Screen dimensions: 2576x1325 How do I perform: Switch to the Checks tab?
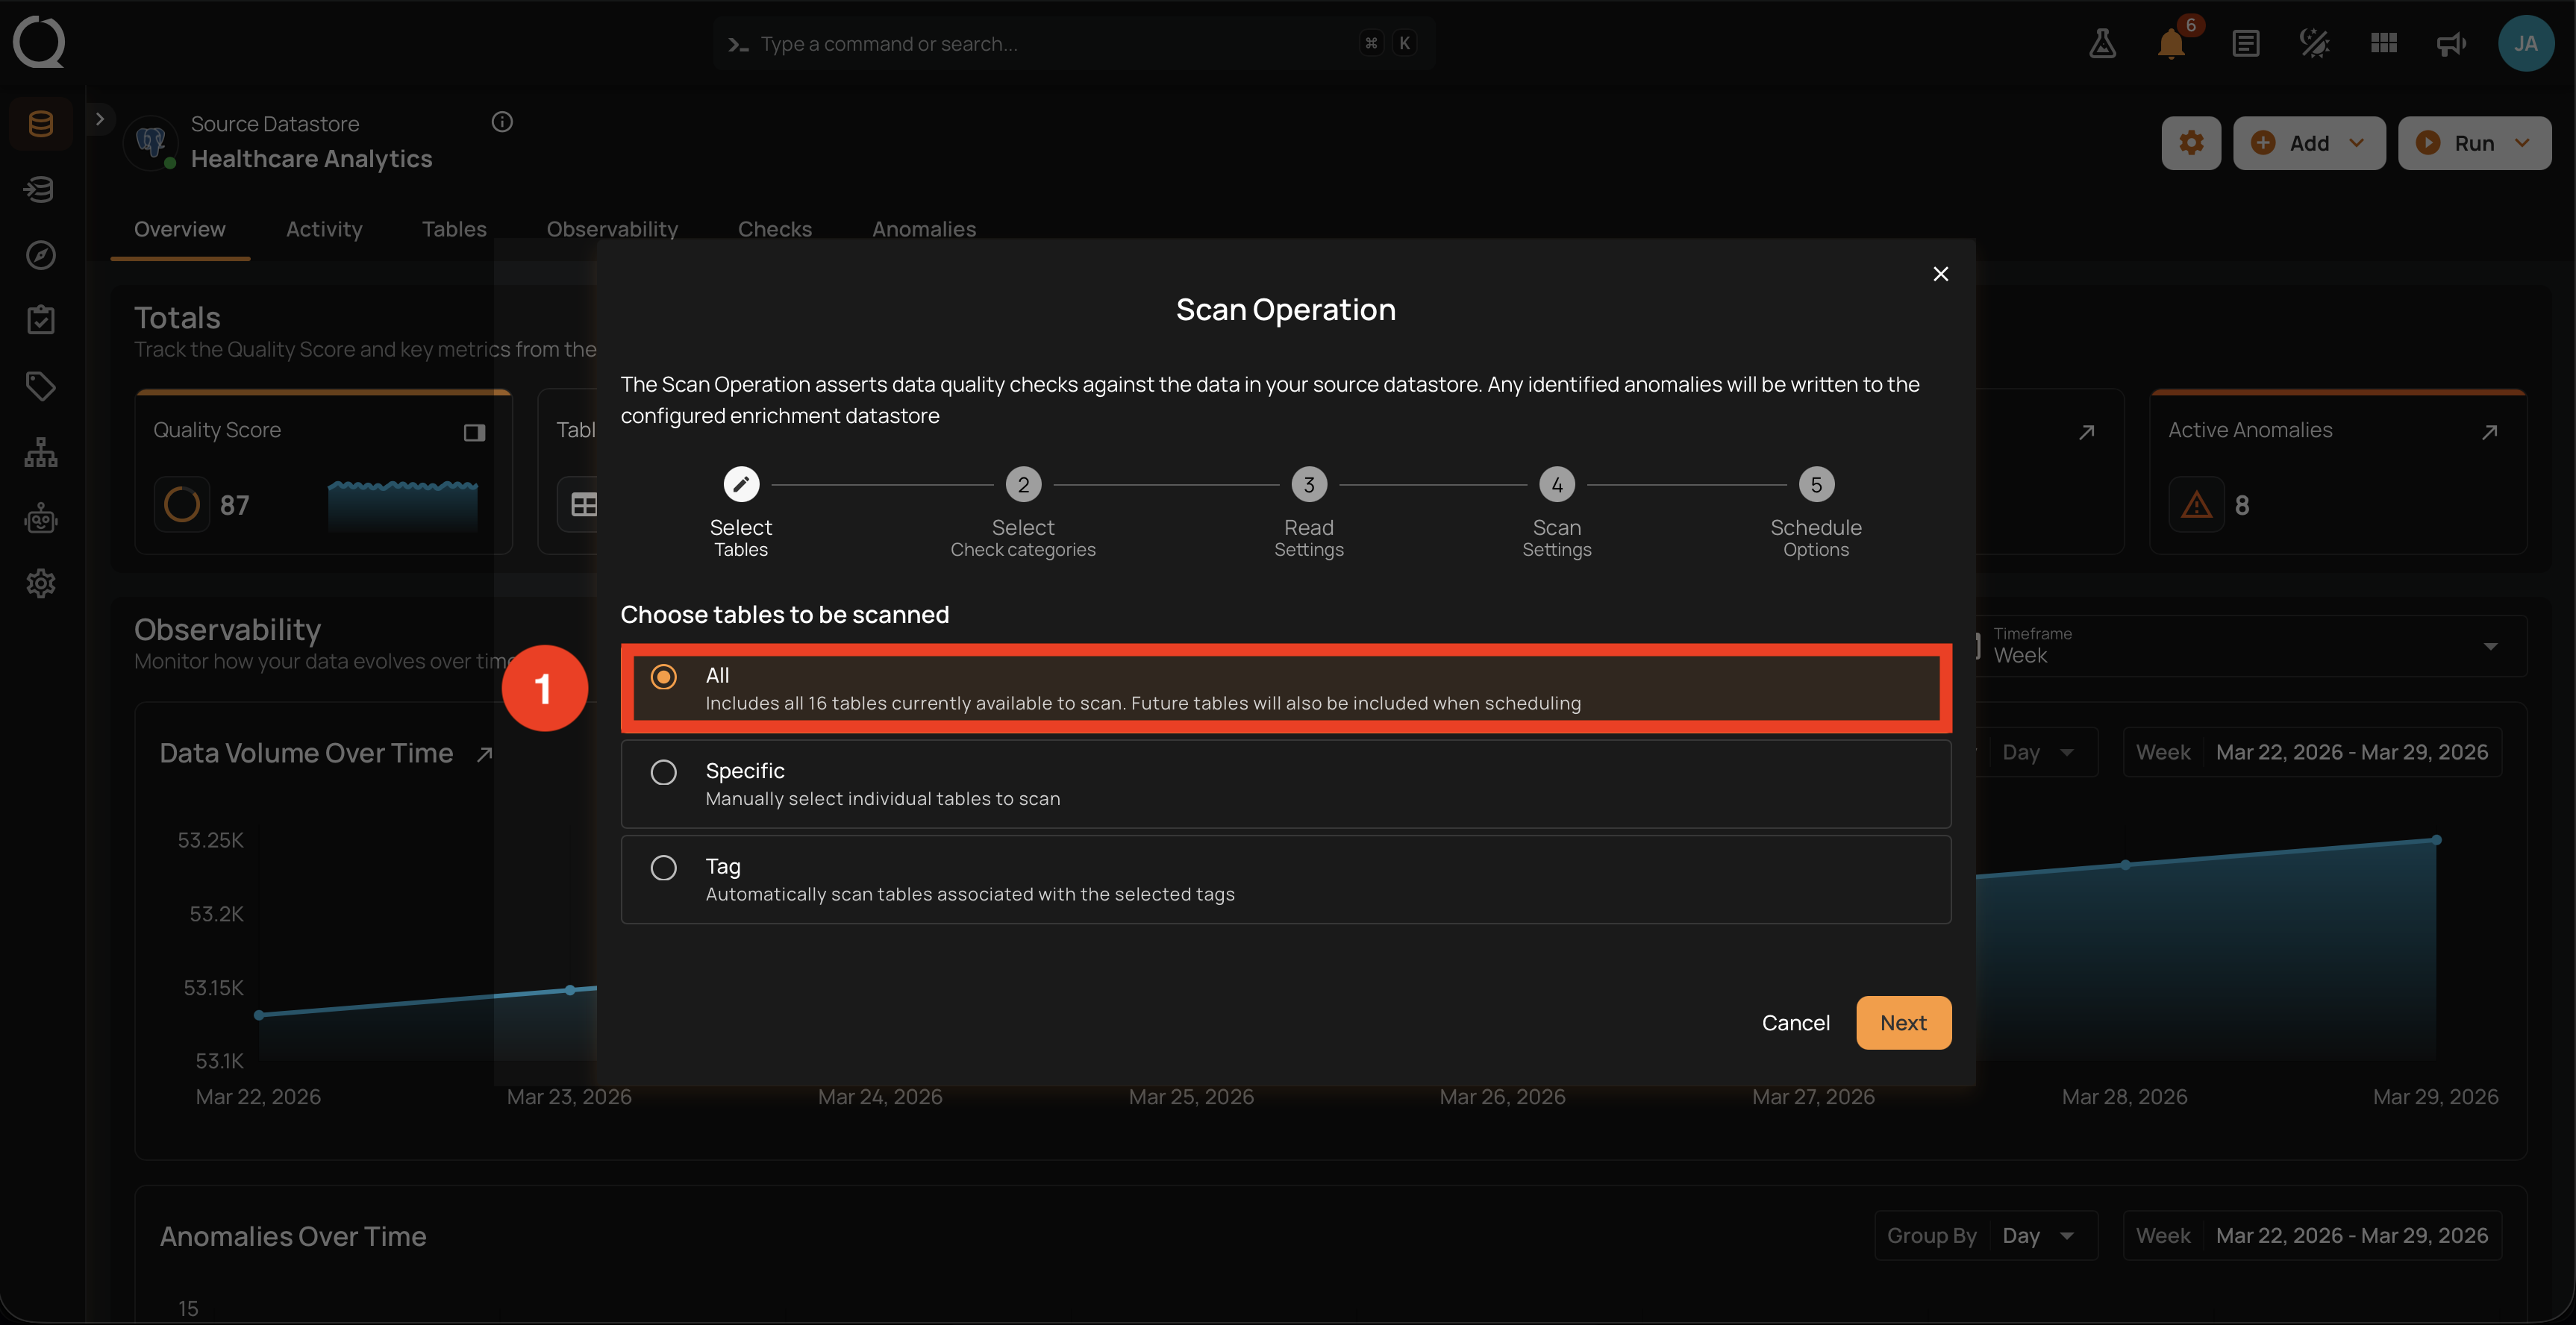pyautogui.click(x=775, y=229)
